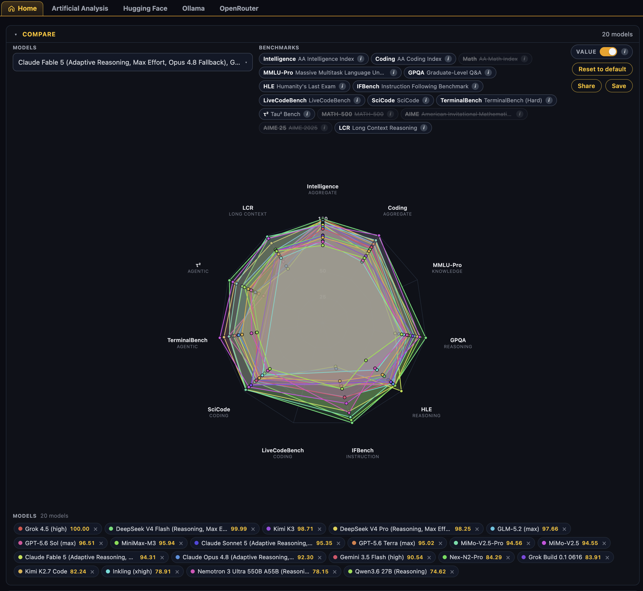Open info for MMLU-Pro benchmark
643x591 pixels.
[x=394, y=73]
